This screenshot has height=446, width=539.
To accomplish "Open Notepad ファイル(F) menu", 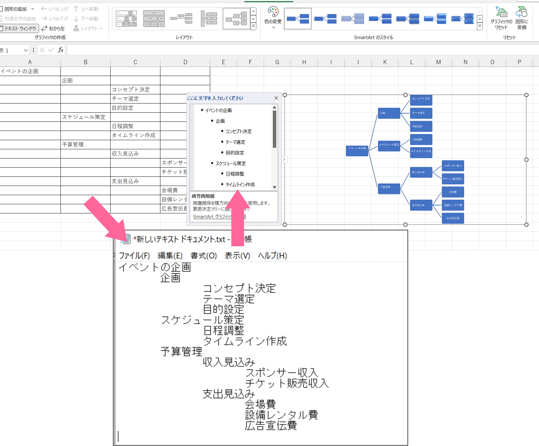I will pyautogui.click(x=134, y=256).
